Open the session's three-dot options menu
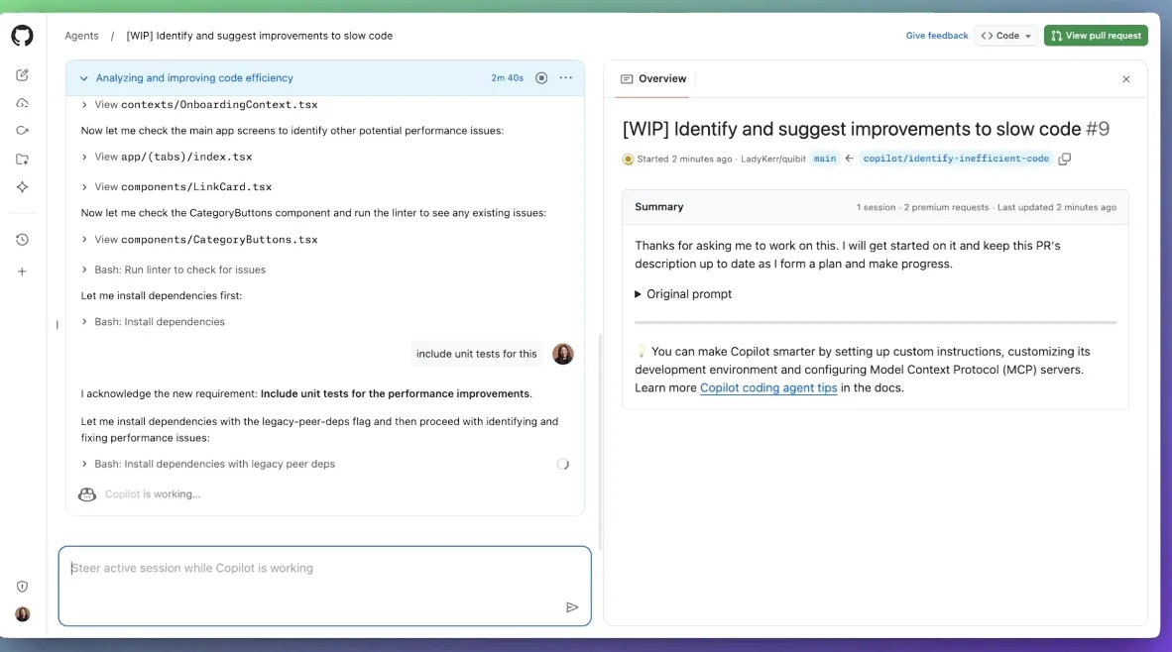The image size is (1172, 652). click(x=565, y=78)
